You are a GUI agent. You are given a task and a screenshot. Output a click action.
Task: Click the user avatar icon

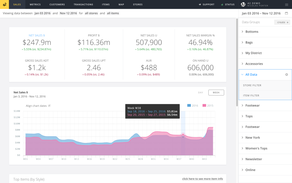(x=243, y=5)
